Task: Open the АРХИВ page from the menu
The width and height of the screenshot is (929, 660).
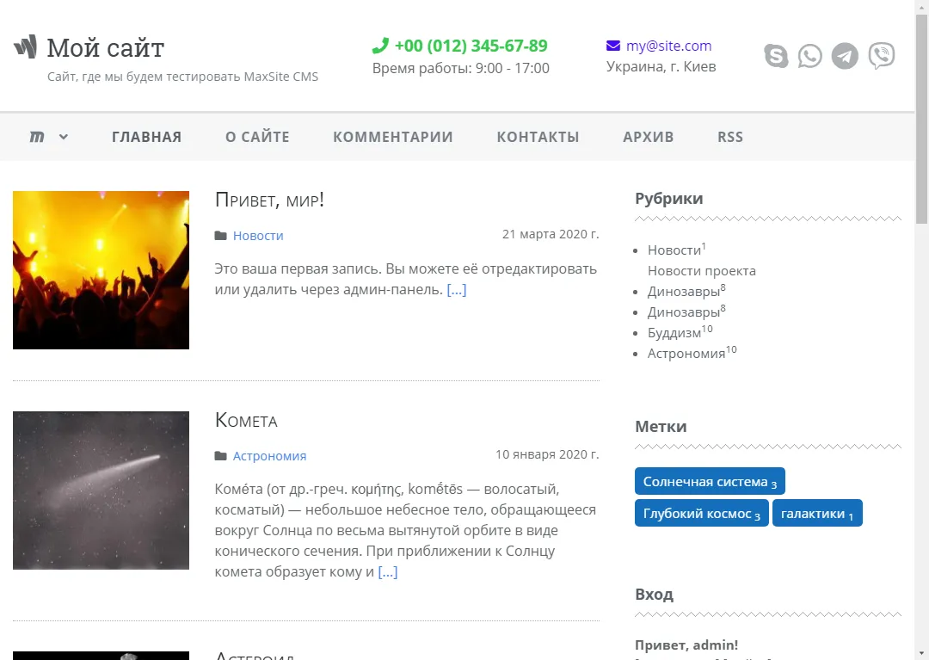Action: [x=648, y=137]
